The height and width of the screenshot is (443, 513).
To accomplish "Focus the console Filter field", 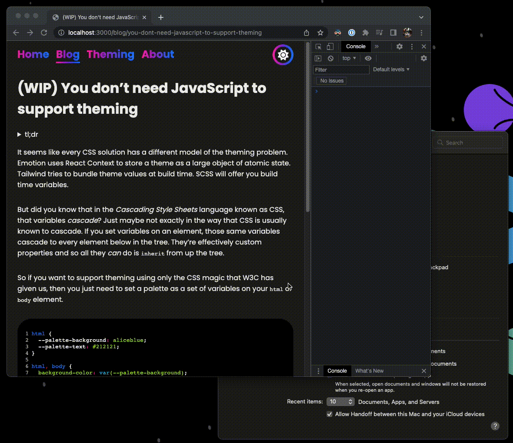I will click(341, 69).
